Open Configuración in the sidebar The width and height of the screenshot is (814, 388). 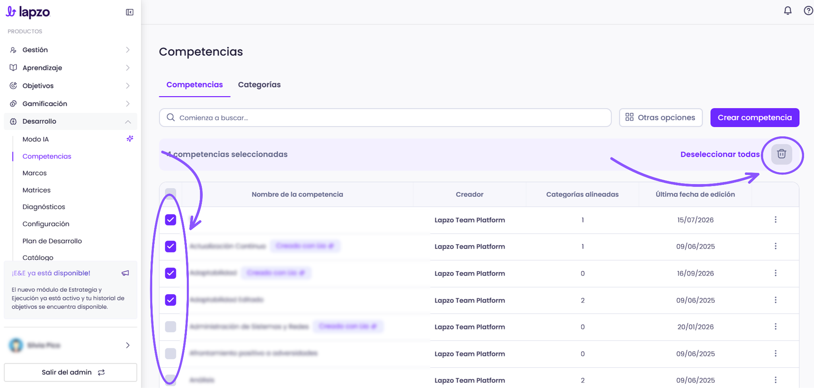(x=46, y=224)
